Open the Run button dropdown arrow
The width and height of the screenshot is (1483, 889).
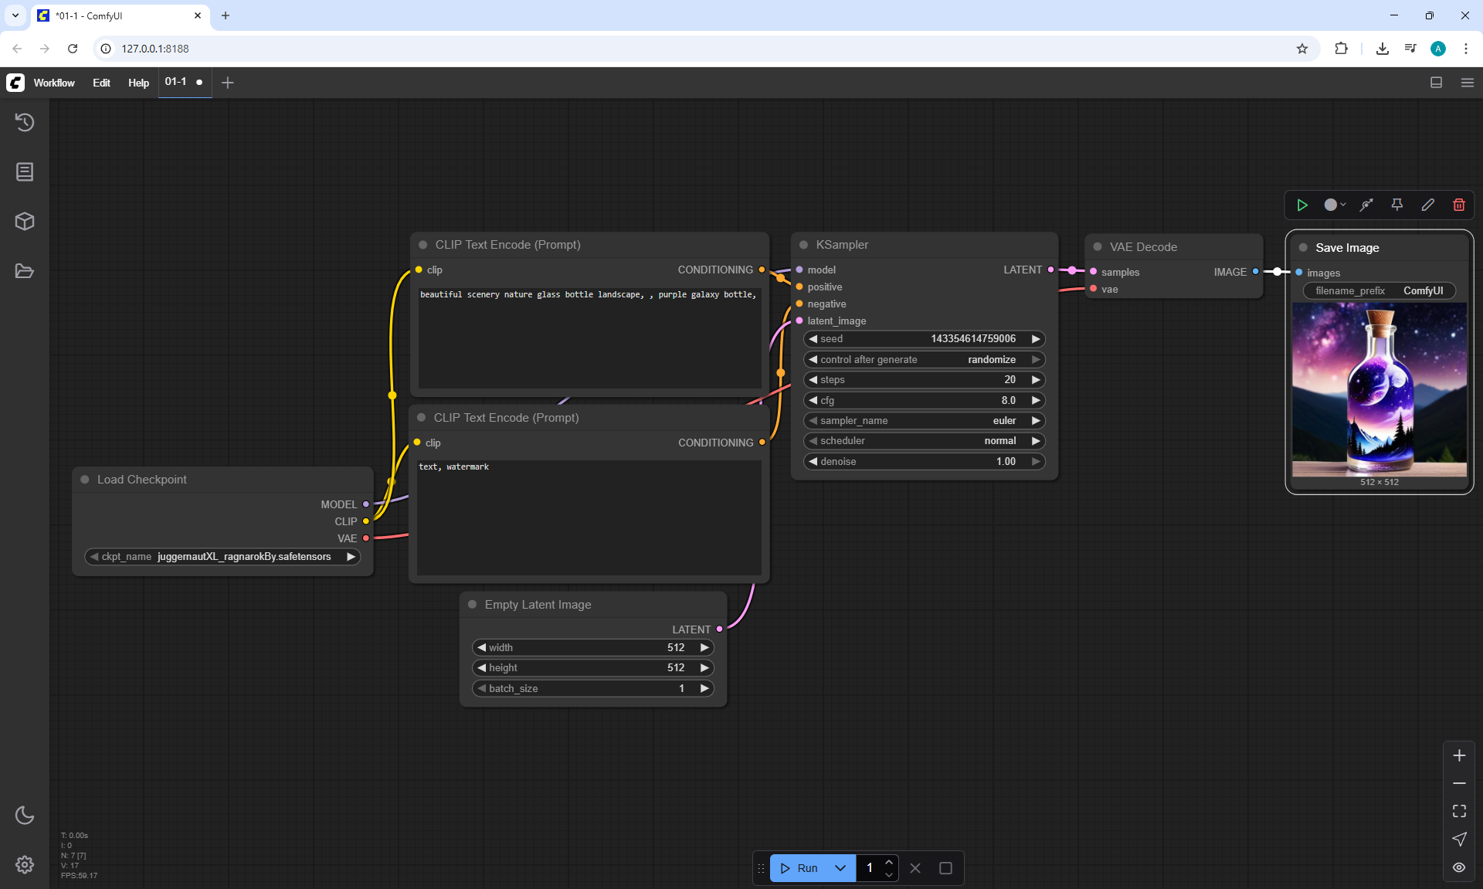click(840, 868)
